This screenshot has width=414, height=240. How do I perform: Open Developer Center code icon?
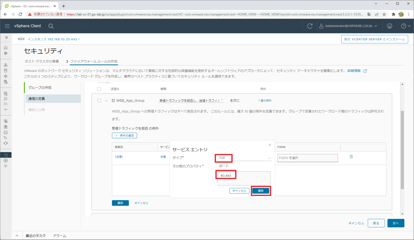tap(6, 109)
